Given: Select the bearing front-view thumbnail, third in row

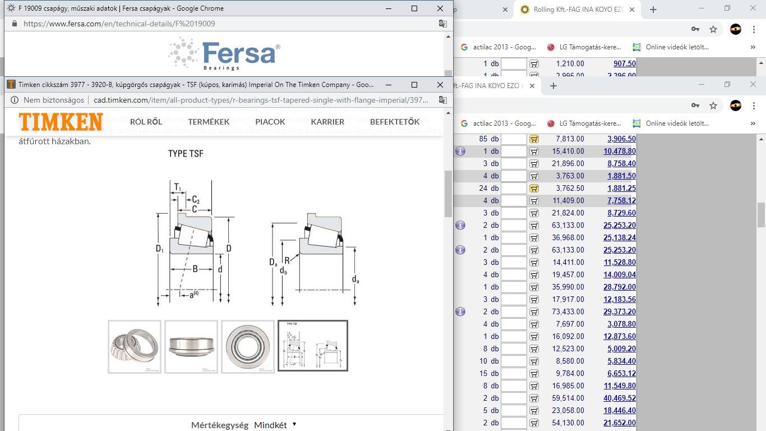Looking at the screenshot, I should [248, 346].
